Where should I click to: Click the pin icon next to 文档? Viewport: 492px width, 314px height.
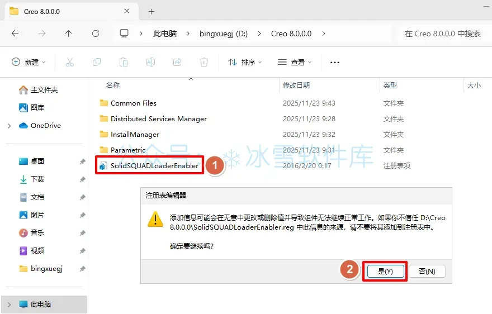pyautogui.click(x=82, y=197)
